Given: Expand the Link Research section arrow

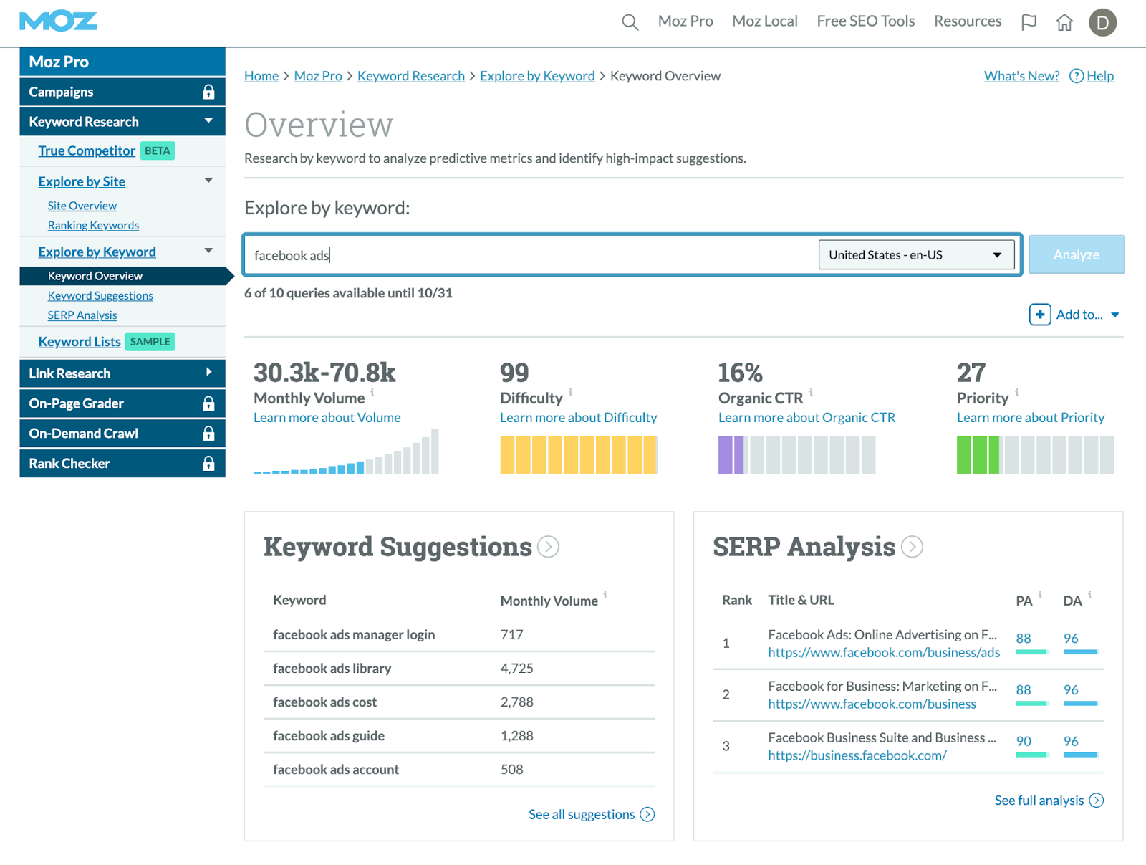Looking at the screenshot, I should pyautogui.click(x=208, y=373).
